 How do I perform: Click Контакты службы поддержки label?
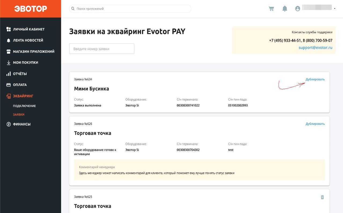pyautogui.click(x=312, y=32)
